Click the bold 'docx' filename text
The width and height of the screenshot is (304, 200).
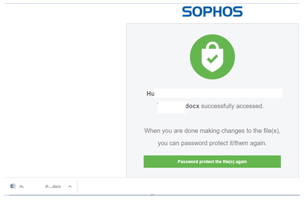192,106
